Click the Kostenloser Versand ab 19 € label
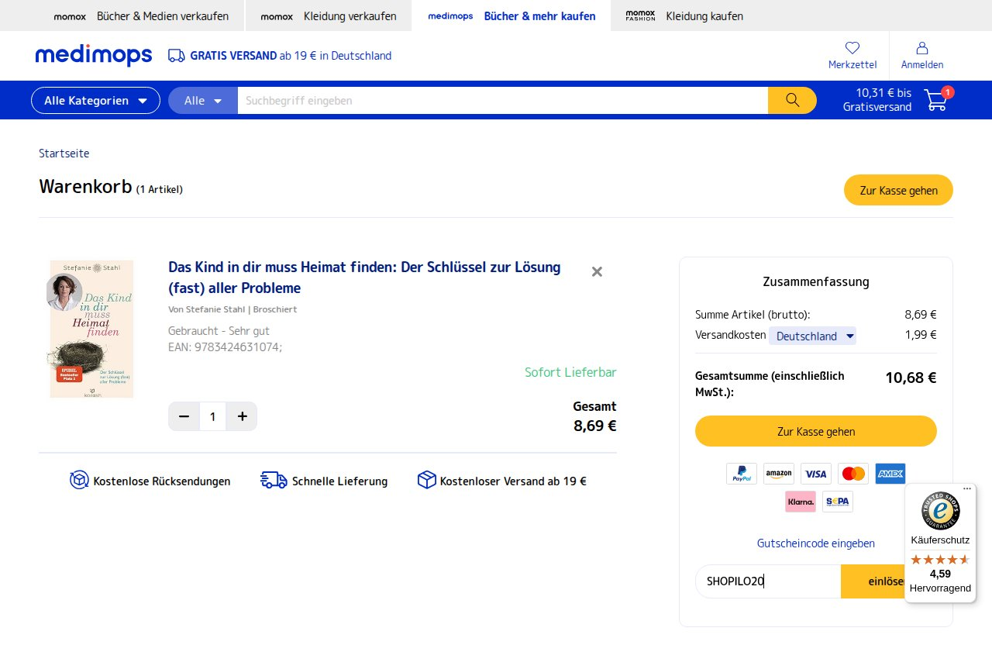Image resolution: width=992 pixels, height=645 pixels. [513, 481]
